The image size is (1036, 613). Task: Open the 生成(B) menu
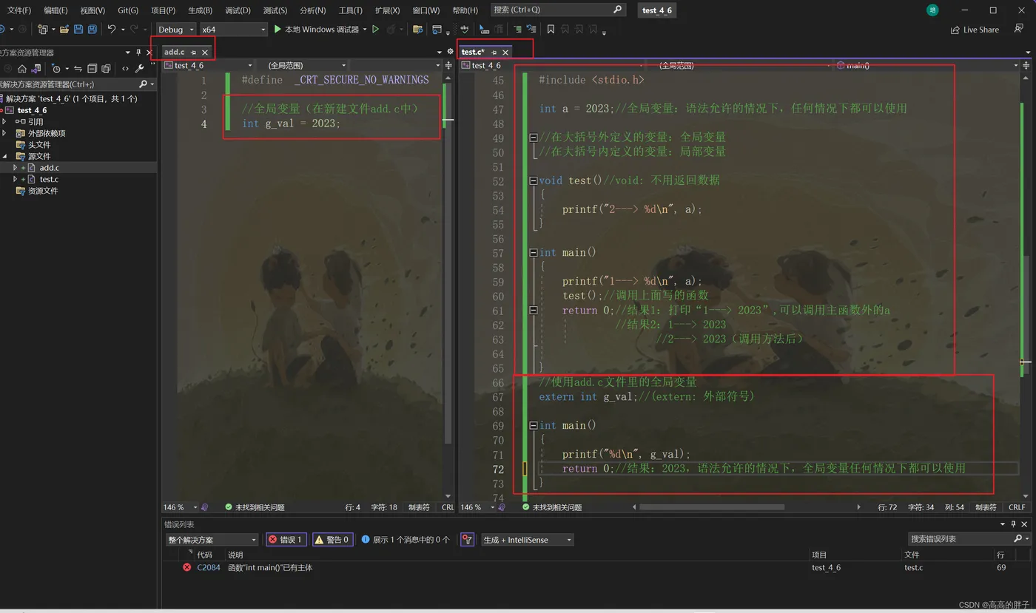coord(200,10)
